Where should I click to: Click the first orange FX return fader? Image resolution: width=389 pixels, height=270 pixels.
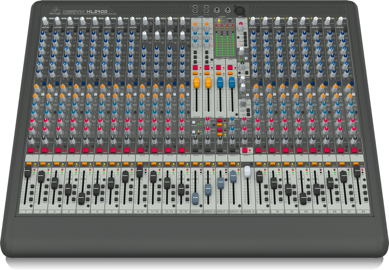[x=197, y=82]
